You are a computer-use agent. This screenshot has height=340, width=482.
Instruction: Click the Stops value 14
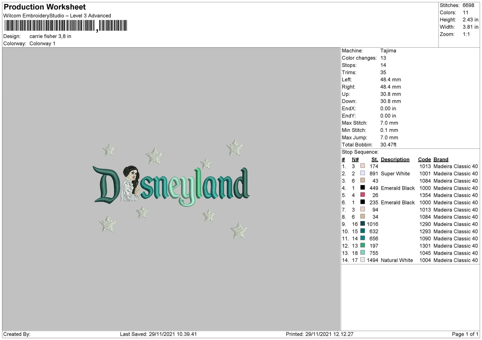tap(383, 65)
